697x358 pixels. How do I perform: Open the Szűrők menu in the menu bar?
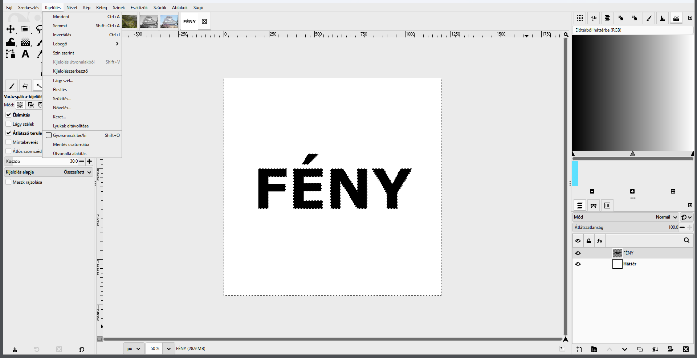(x=160, y=7)
